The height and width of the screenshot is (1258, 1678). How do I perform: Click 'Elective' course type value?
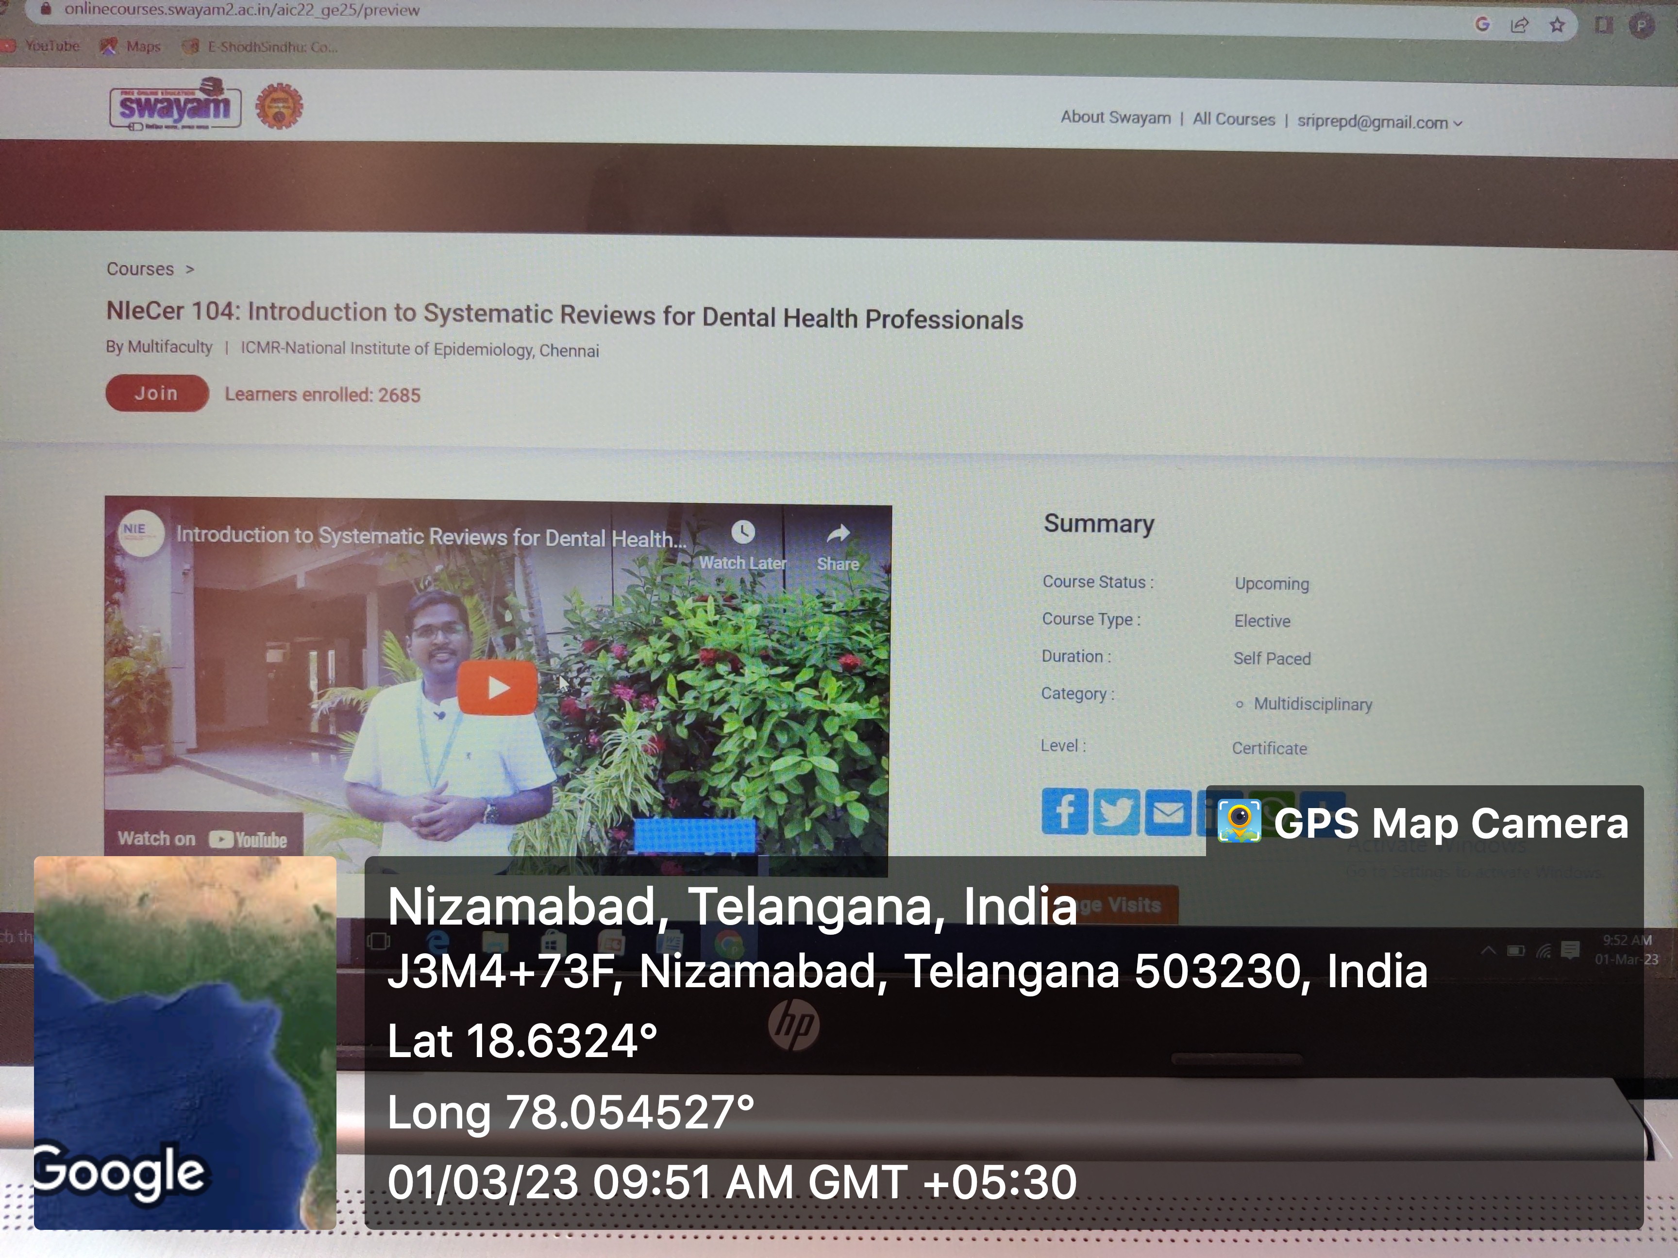click(1261, 621)
